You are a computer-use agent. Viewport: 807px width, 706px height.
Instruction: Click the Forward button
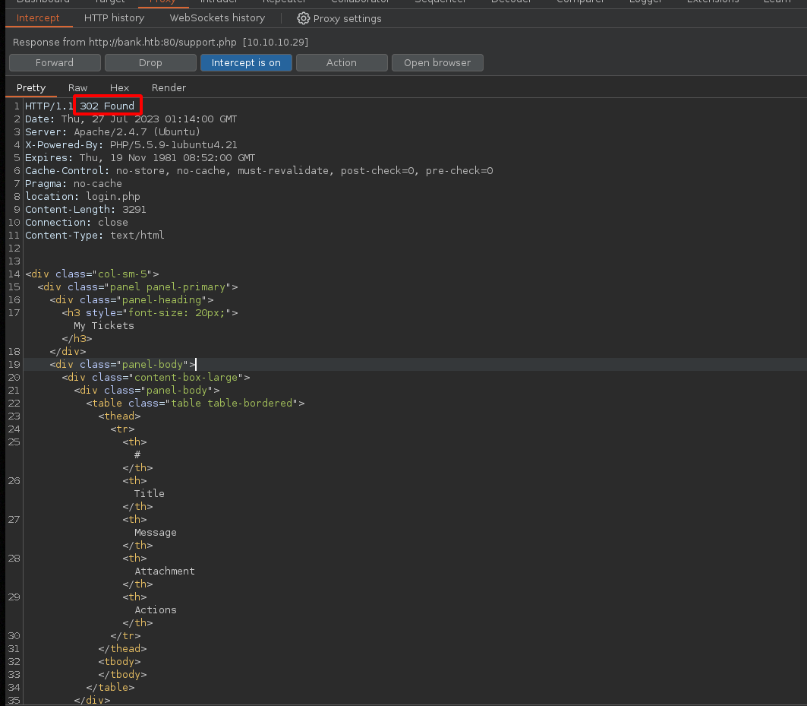coord(55,62)
